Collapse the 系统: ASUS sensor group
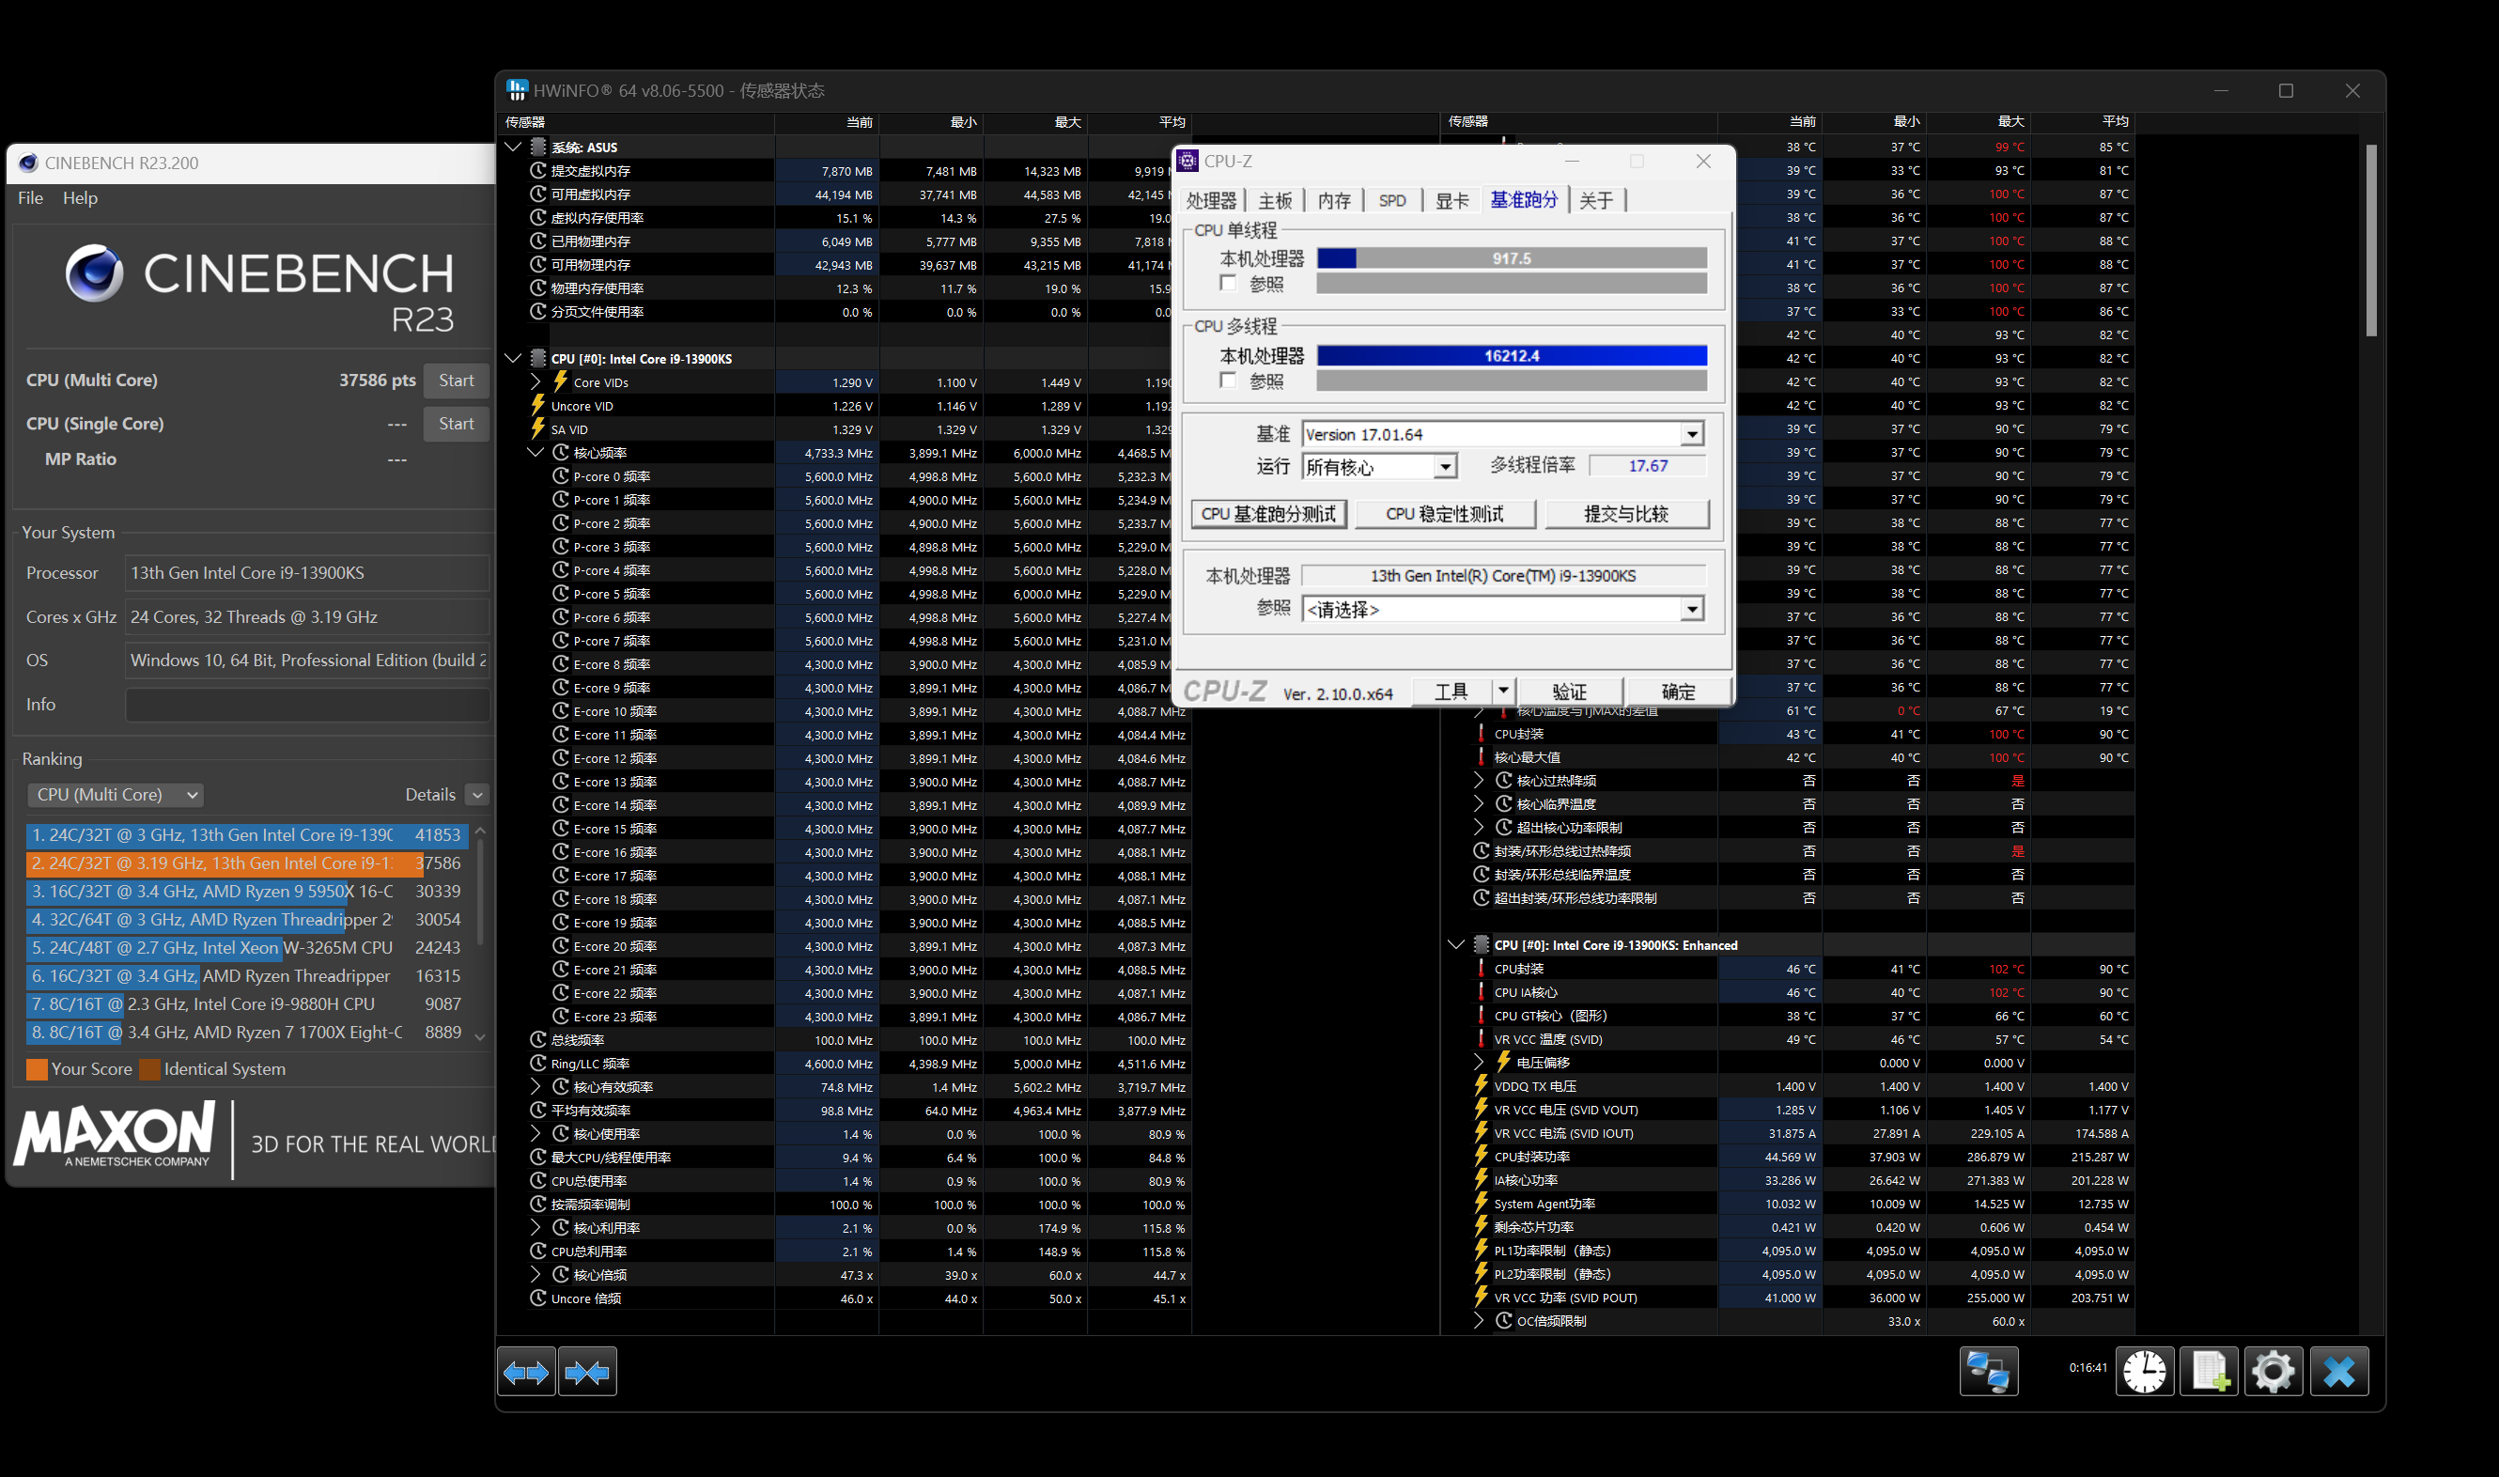The width and height of the screenshot is (2499, 1477). tap(514, 148)
